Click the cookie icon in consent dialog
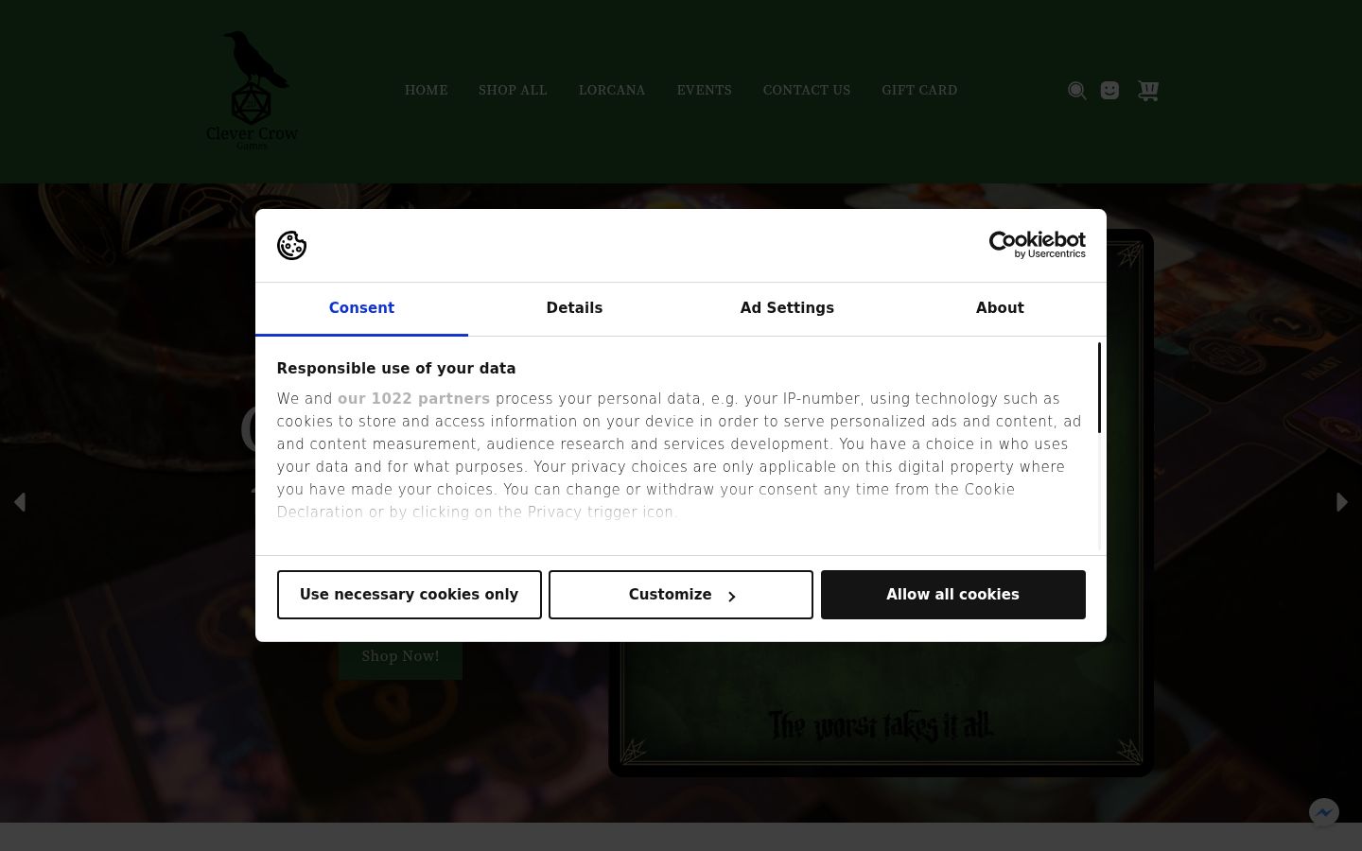The image size is (1362, 851). 291,245
